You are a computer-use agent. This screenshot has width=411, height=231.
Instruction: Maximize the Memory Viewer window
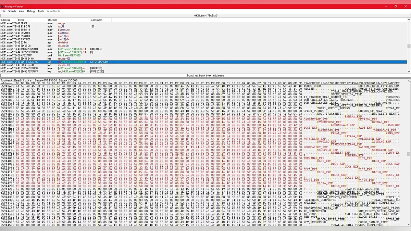click(x=396, y=6)
